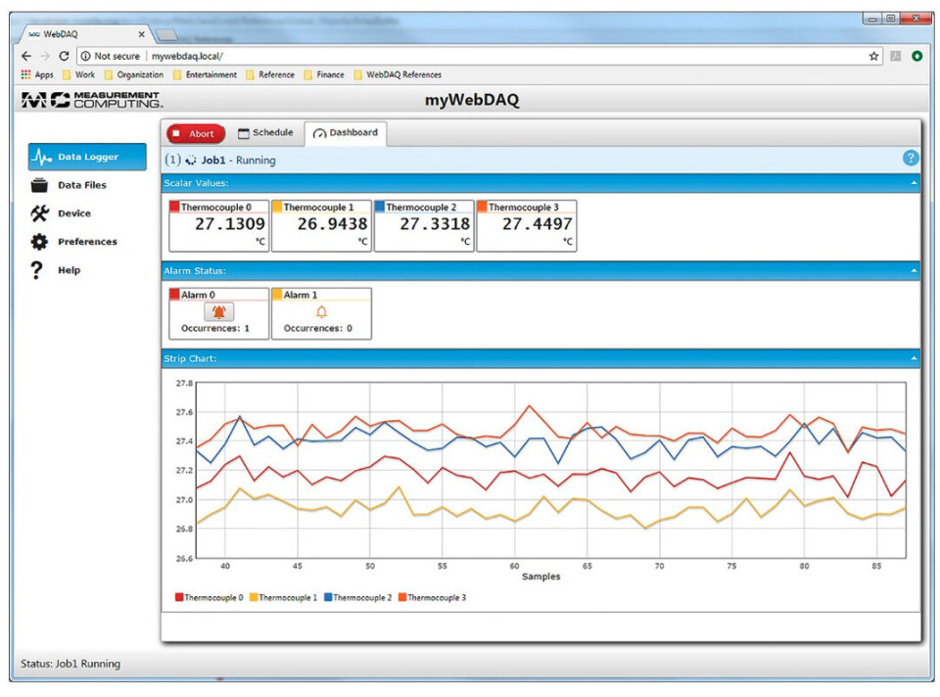The width and height of the screenshot is (940, 697).
Task: Click the blue help question-mark icon
Action: click(910, 158)
